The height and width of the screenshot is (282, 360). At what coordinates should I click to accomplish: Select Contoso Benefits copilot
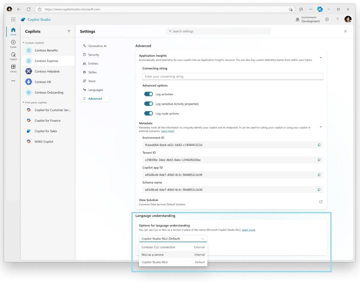(48, 50)
